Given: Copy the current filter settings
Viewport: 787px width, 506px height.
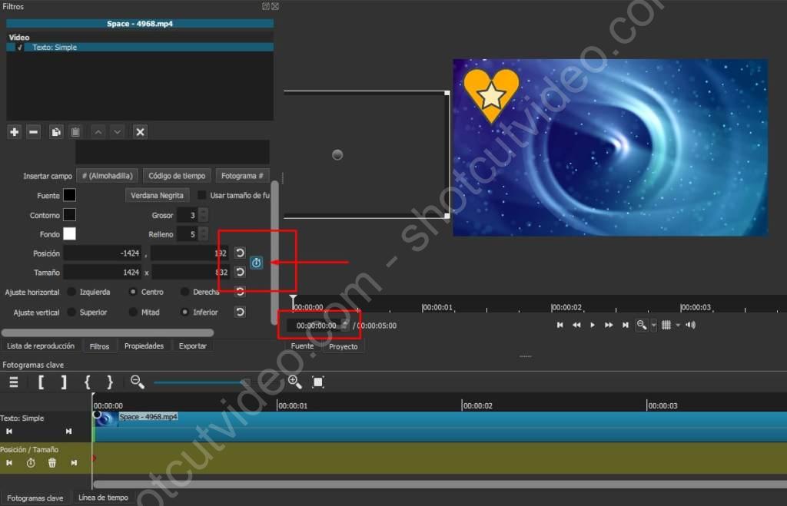Looking at the screenshot, I should click(x=56, y=131).
